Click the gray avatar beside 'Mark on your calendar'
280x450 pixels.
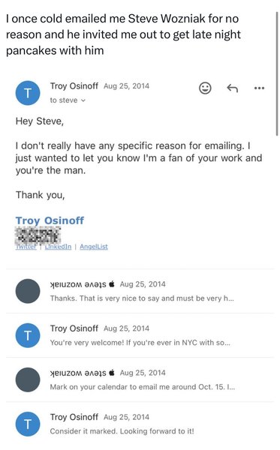28,379
